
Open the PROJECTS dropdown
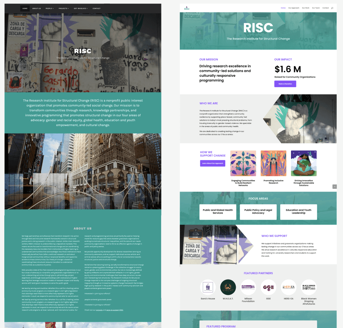(63, 8)
